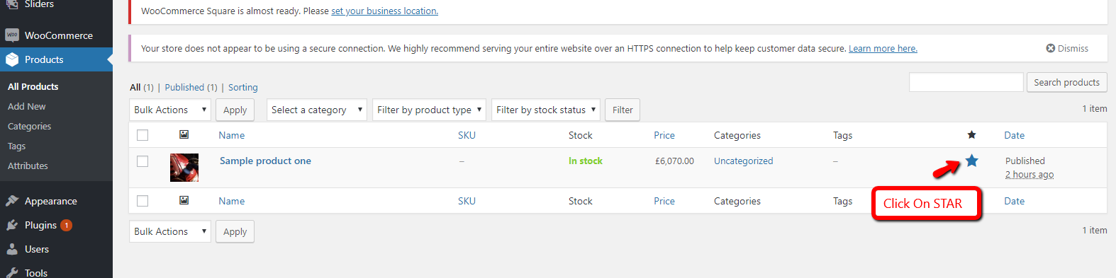
Task: Open the top Bulk Actions dropdown
Action: tap(170, 110)
